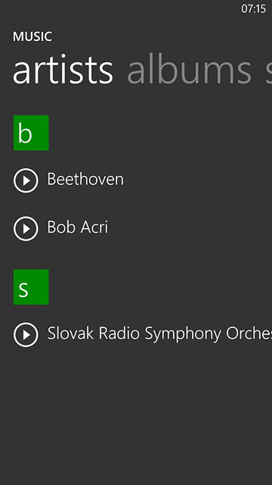Viewport: 272px width, 485px height.
Task: Switch to the albums tab
Action: coord(190,69)
